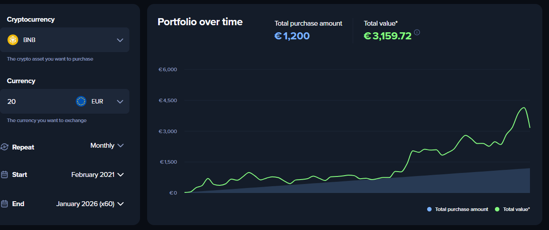This screenshot has height=230, width=549.
Task: Click the Total purchase amount legend label
Action: [x=461, y=209]
